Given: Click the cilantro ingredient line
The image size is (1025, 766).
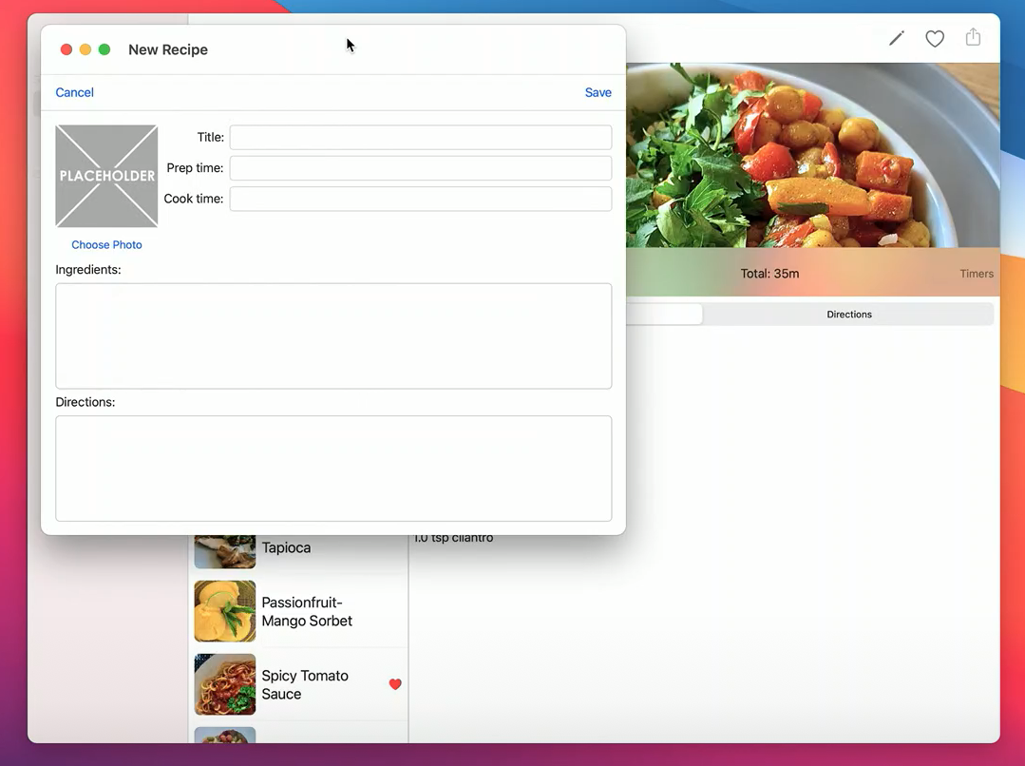Looking at the screenshot, I should pos(454,538).
